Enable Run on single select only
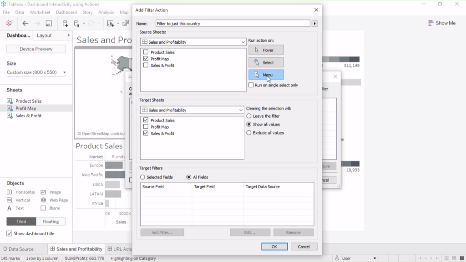Viewport: 466px width, 262px height. click(251, 85)
